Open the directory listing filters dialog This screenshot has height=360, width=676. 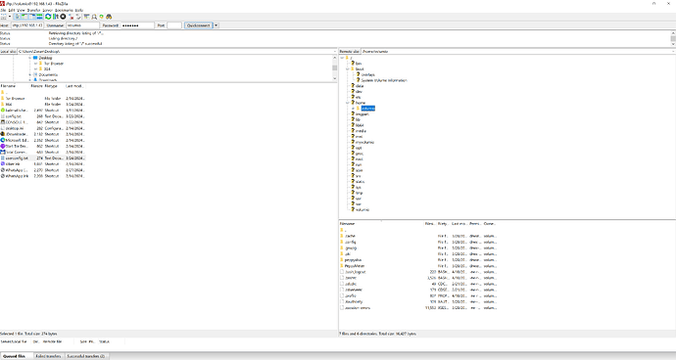[x=86, y=17]
